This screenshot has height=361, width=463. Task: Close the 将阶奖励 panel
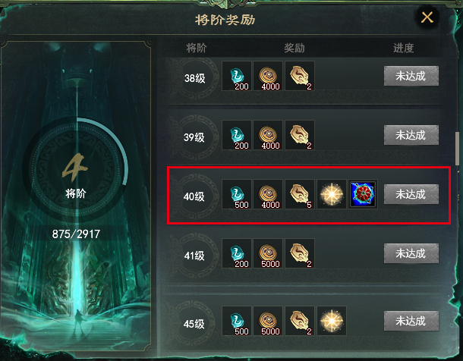[427, 17]
